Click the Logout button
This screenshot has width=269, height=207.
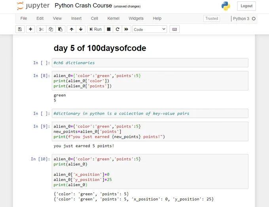(x=246, y=6)
